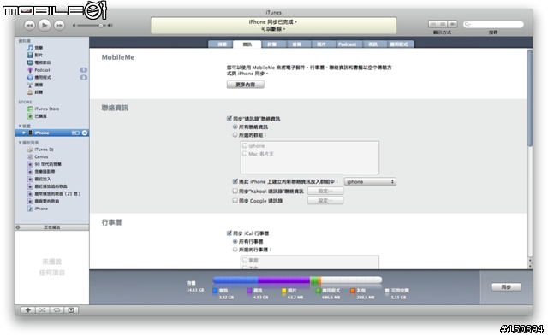Enable the 同步 Yahoo! 通訊錄 checkbox
The image size is (548, 336).
[235, 191]
